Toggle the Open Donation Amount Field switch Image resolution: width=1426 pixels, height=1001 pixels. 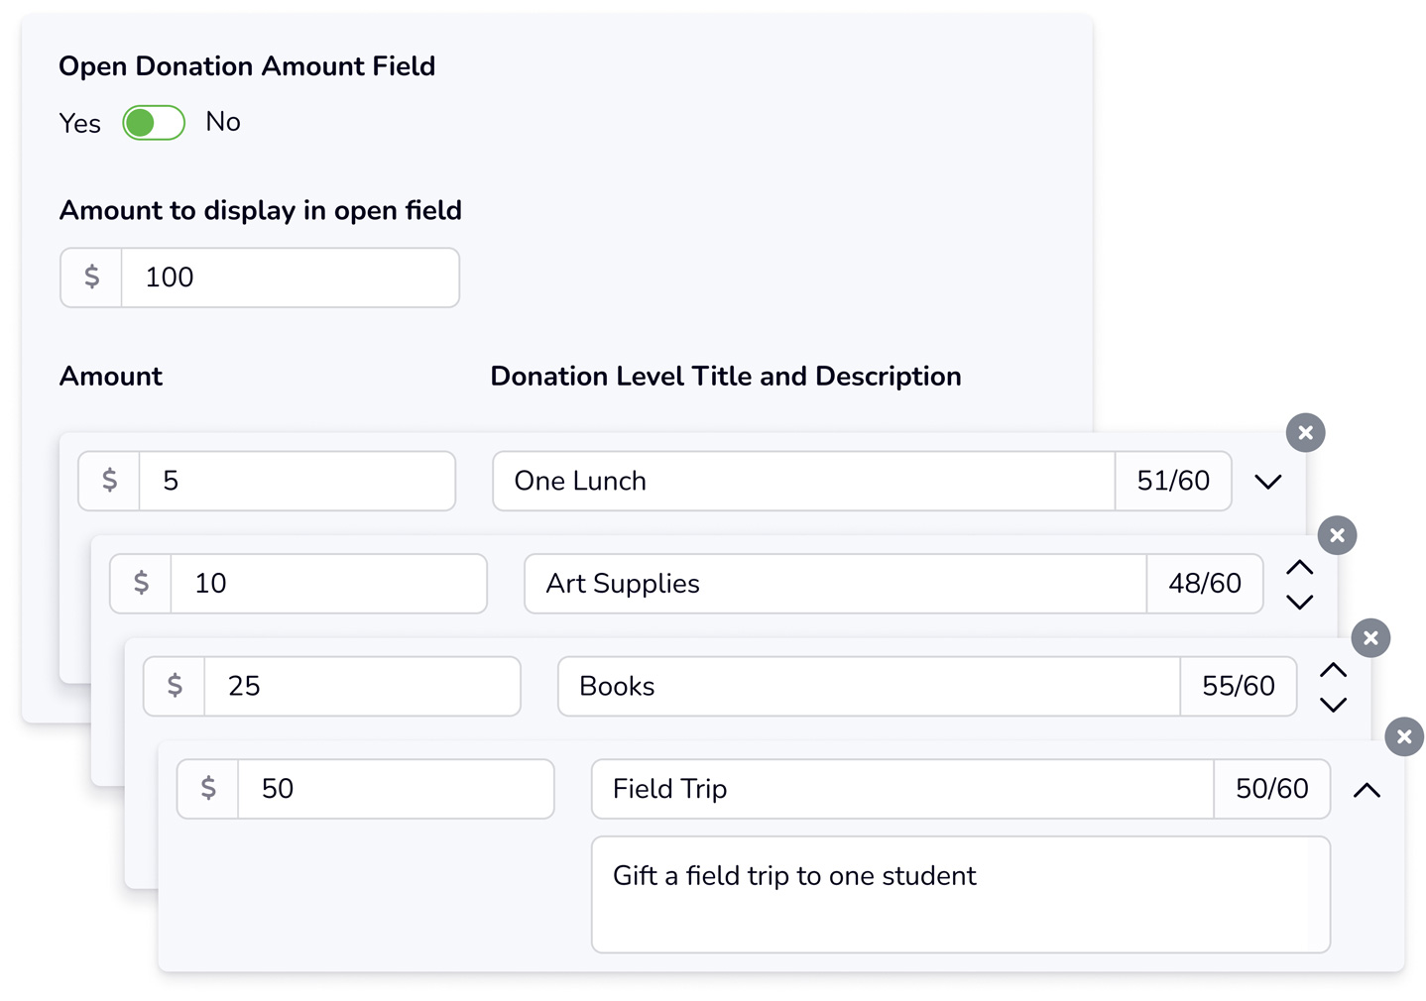154,123
